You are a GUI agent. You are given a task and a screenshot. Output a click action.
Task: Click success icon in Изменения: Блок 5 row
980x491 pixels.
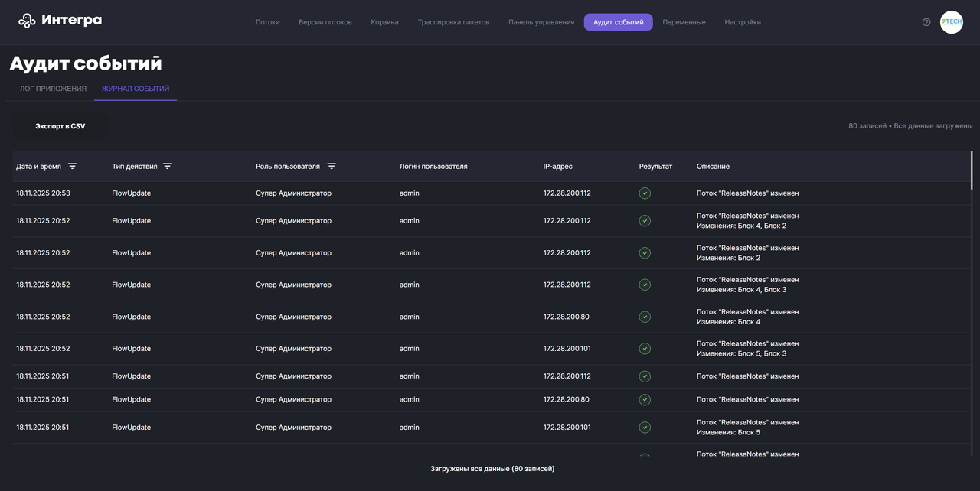click(645, 428)
